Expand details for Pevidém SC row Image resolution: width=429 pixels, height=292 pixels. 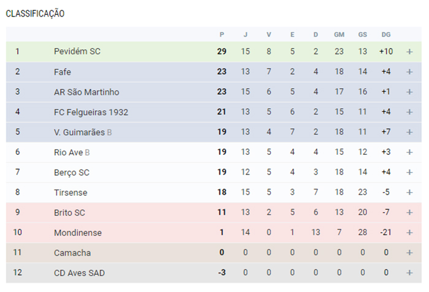[409, 51]
